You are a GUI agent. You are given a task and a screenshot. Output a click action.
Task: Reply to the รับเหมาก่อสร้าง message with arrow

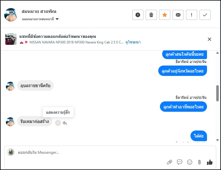point(65,123)
